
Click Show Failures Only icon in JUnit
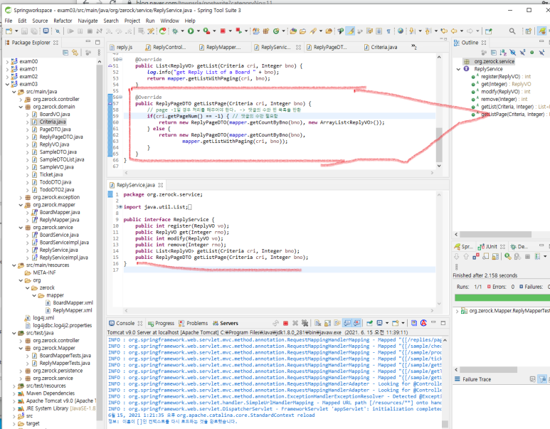pos(475,257)
